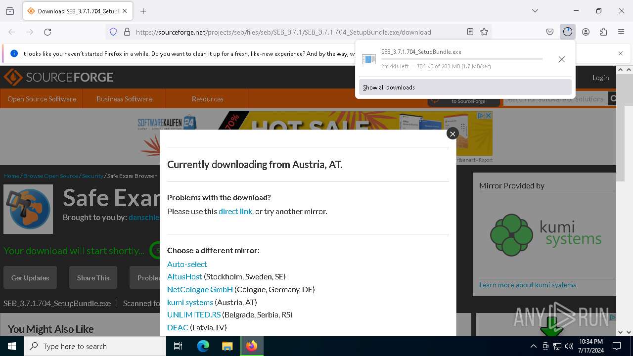
Task: Open the Windows Start menu
Action: [12, 346]
